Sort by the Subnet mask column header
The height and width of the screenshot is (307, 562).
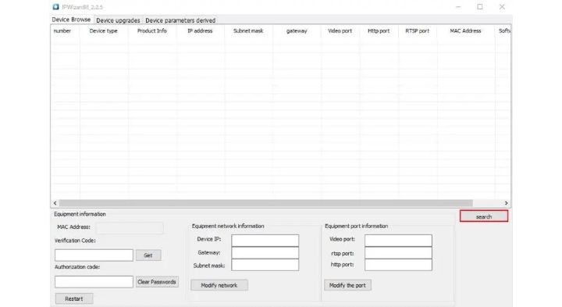pyautogui.click(x=248, y=31)
